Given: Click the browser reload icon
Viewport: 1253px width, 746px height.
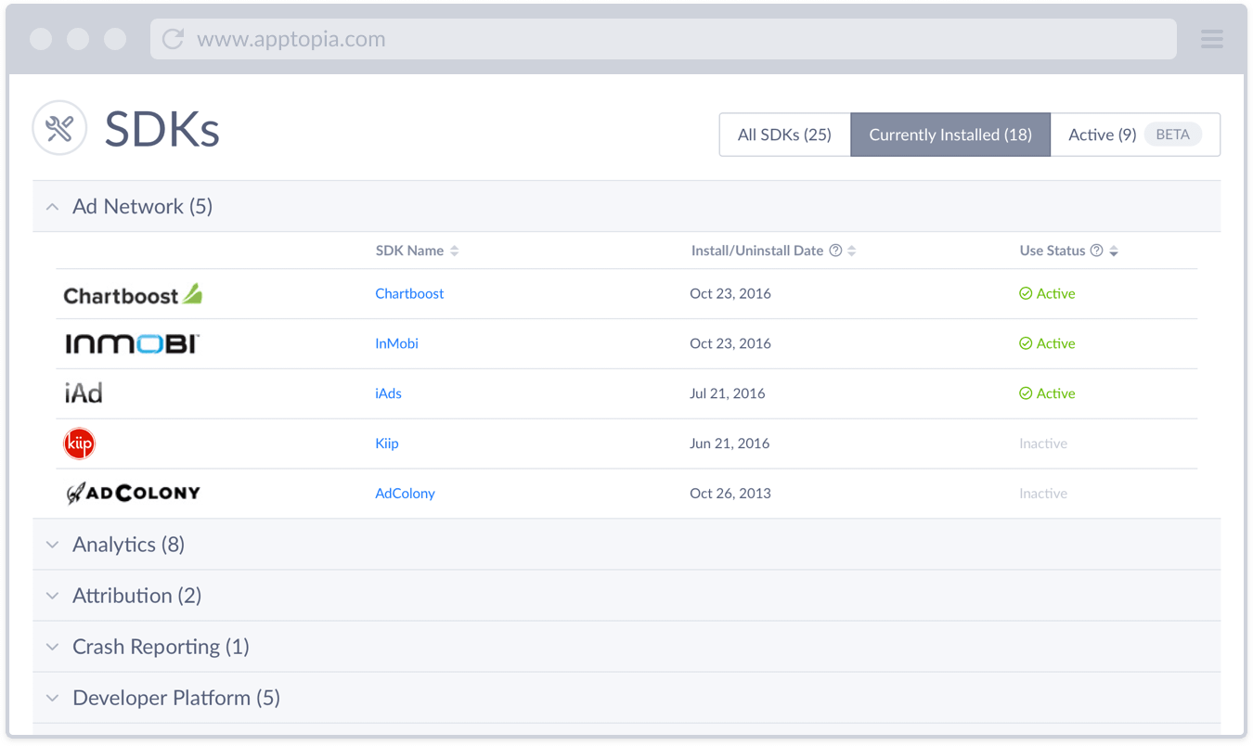Looking at the screenshot, I should point(172,39).
